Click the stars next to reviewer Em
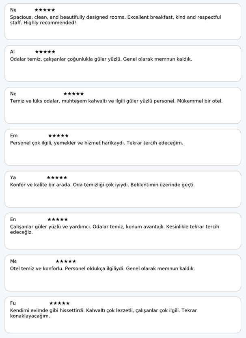 [x=58, y=135]
